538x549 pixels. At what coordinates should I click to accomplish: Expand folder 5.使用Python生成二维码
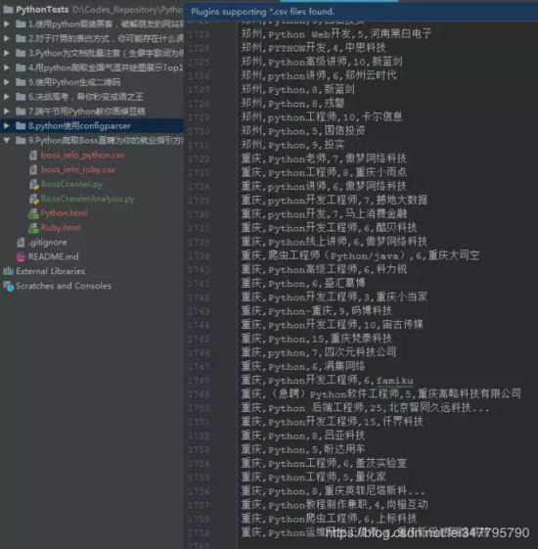(x=6, y=82)
